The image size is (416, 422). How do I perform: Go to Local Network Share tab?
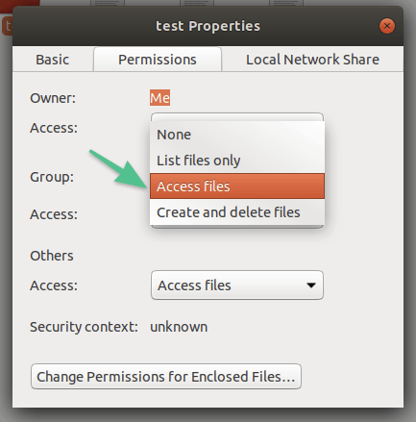pos(312,60)
